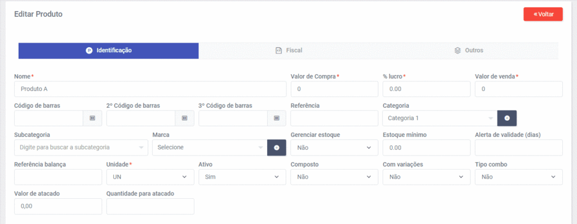Open the Com variações dropdown
This screenshot has height=224, width=577.
click(x=427, y=177)
